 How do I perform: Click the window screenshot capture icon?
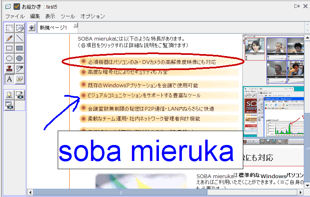click(9, 105)
